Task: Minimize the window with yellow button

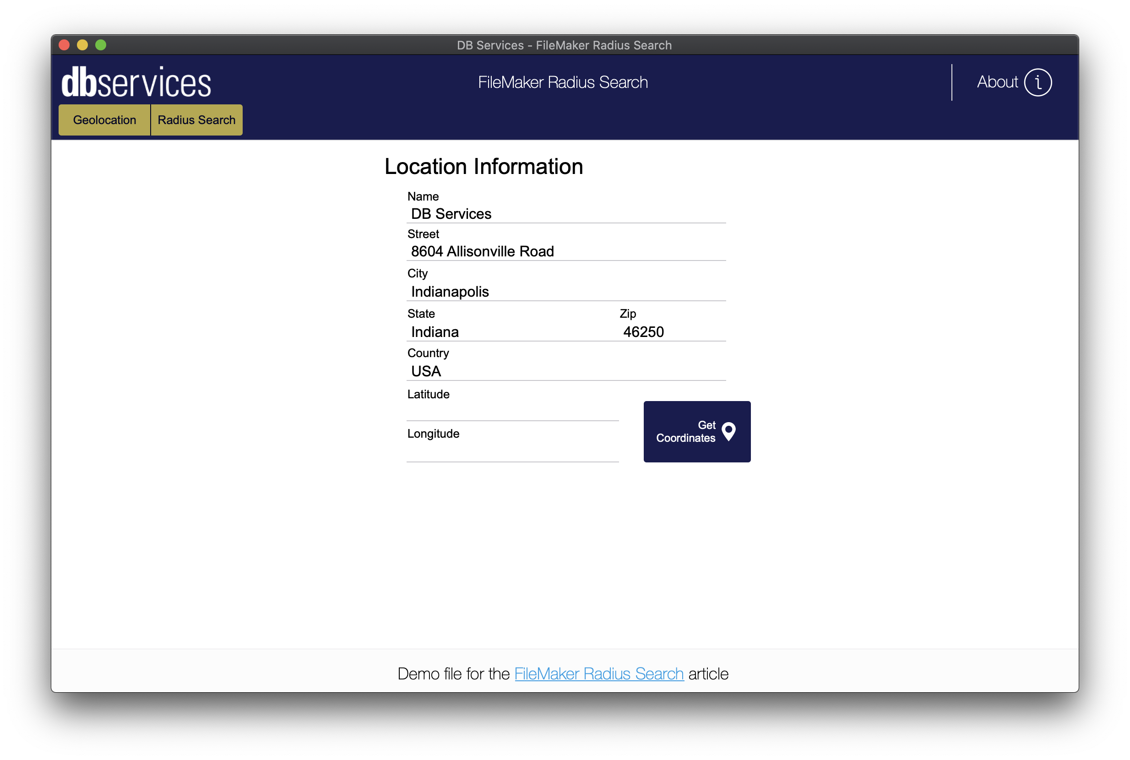Action: 82,45
